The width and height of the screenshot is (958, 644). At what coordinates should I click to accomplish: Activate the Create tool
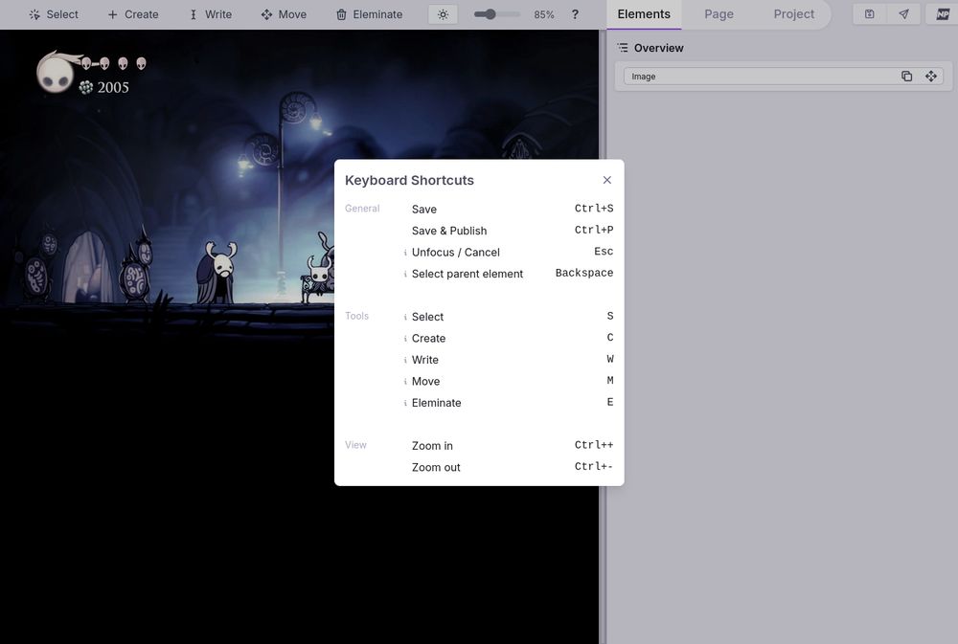(133, 14)
